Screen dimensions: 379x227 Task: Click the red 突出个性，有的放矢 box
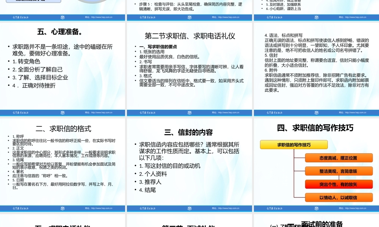tap(338, 184)
